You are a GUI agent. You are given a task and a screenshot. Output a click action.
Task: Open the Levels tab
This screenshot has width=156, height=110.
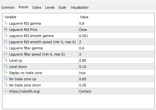tap(50, 8)
